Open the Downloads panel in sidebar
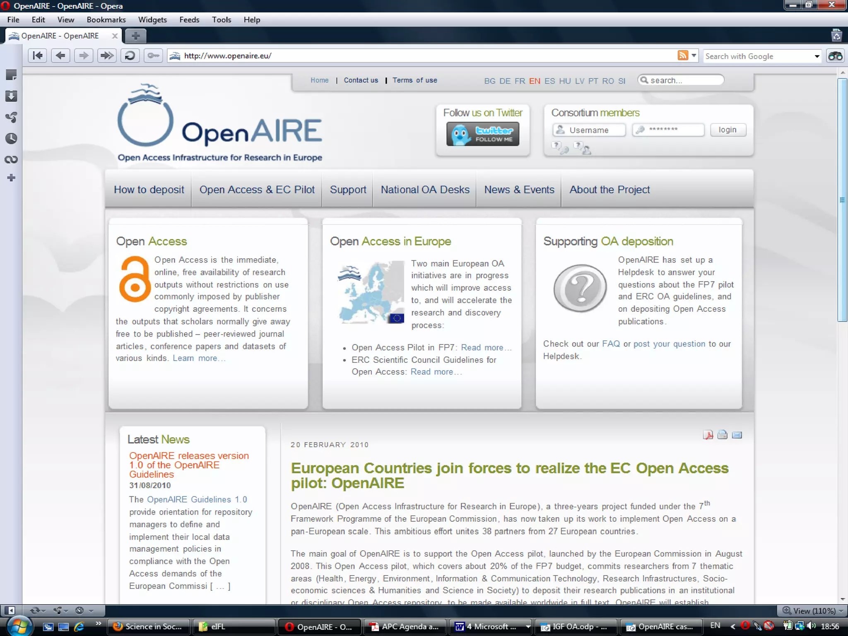848x636 pixels. tap(11, 96)
